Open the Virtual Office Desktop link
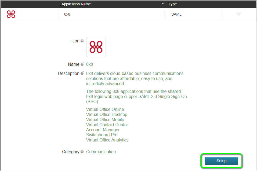This screenshot has height=171, width=257. pos(107,114)
